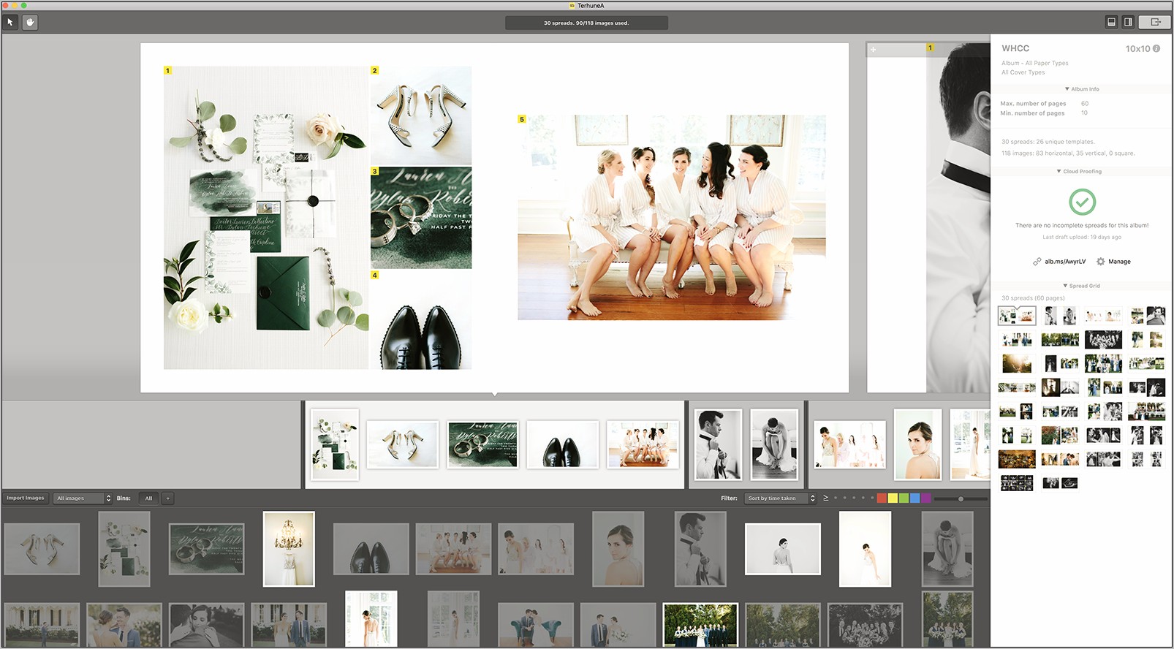Click the spreads and images used status bar

pos(586,23)
